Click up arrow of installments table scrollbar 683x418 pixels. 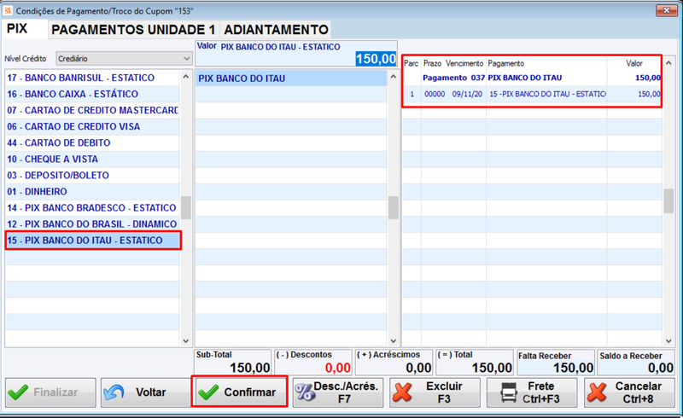[x=668, y=63]
